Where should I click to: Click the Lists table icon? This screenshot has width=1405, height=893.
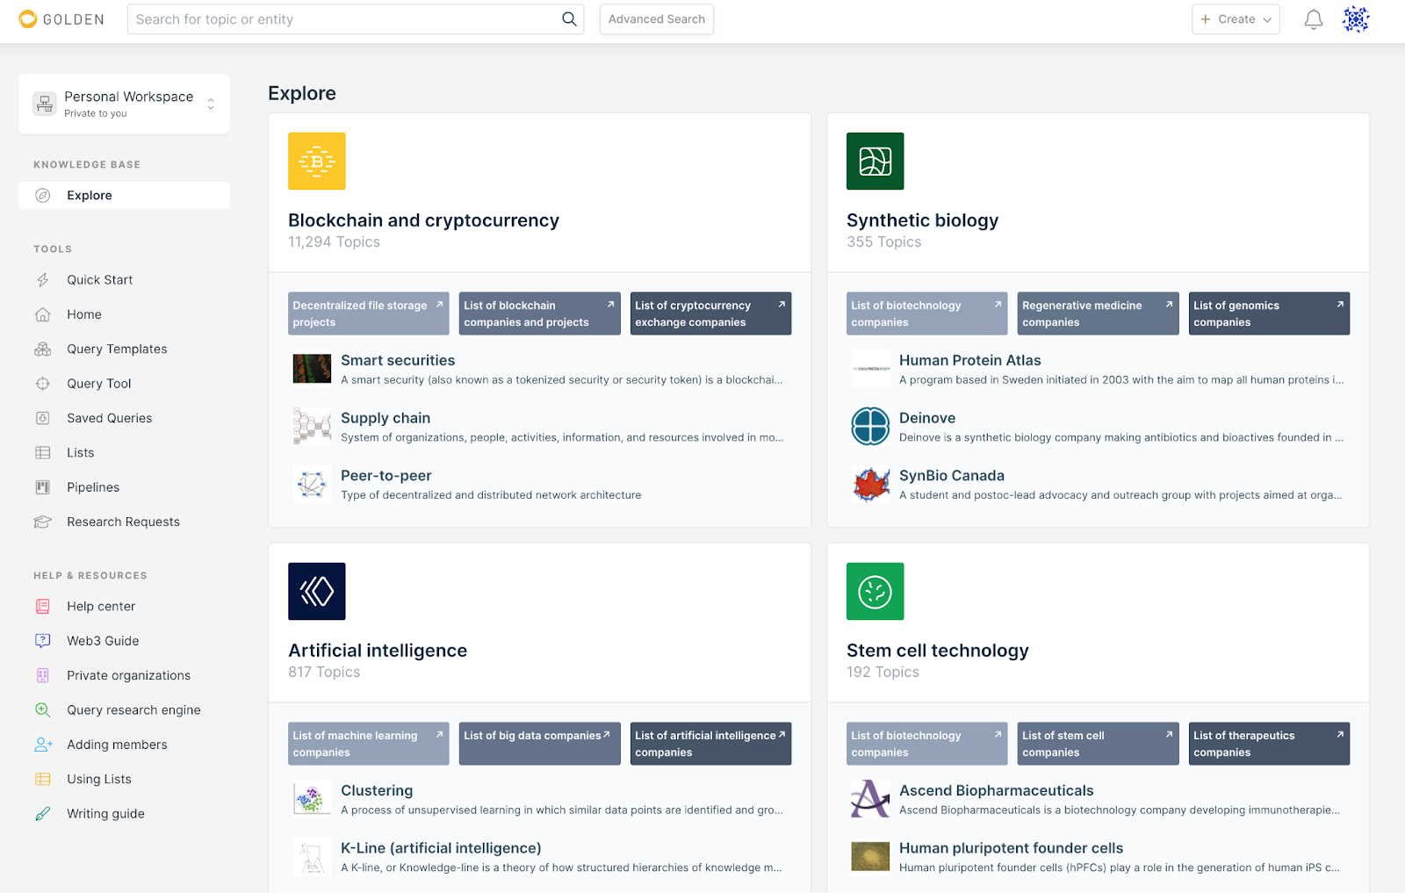42,453
